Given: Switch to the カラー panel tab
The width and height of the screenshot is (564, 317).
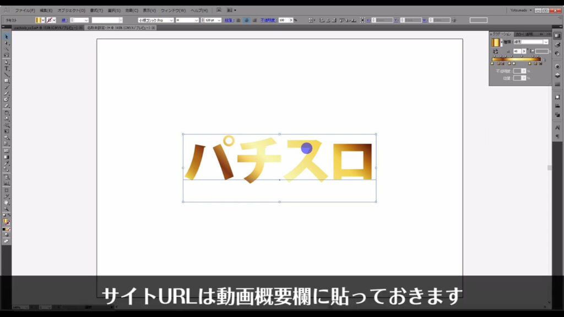Looking at the screenshot, I should pos(519,34).
